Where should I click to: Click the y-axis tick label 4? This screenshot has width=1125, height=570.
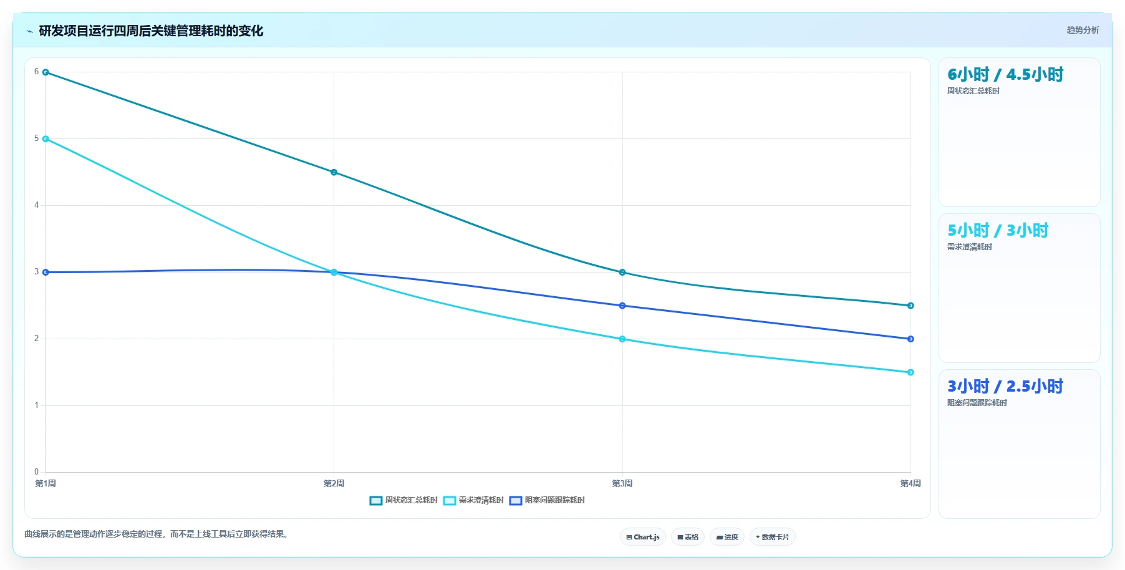(x=36, y=205)
